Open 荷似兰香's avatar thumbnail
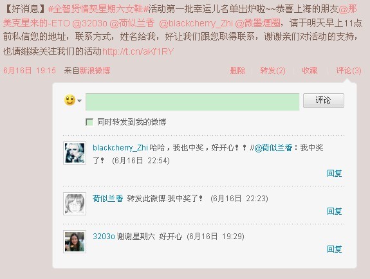 click(x=75, y=204)
